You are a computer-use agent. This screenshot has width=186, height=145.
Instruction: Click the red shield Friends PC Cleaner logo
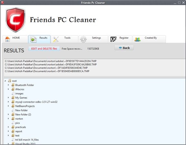15,20
